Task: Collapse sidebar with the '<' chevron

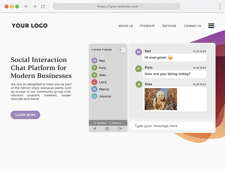Action: (x=120, y=50)
